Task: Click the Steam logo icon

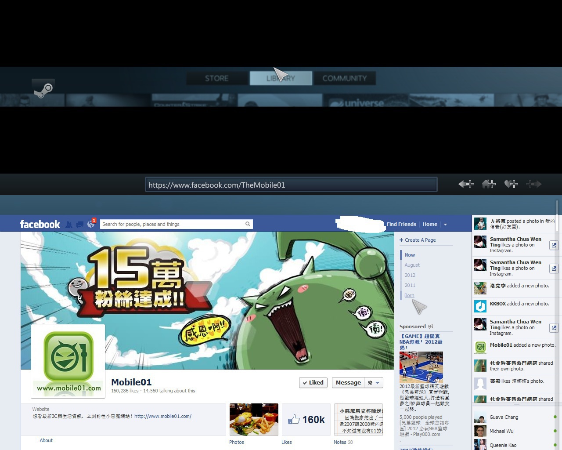Action: pos(43,89)
